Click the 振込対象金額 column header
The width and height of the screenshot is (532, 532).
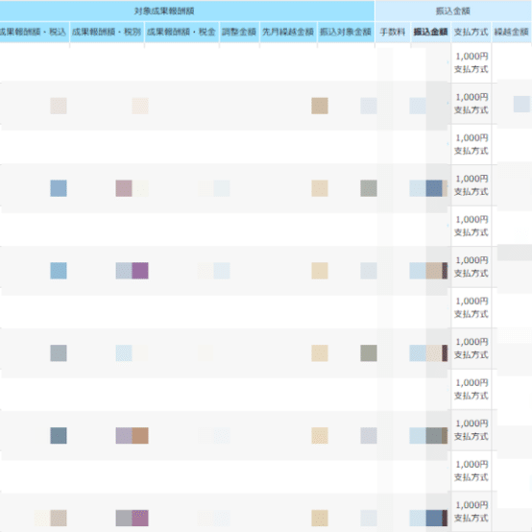coord(346,32)
